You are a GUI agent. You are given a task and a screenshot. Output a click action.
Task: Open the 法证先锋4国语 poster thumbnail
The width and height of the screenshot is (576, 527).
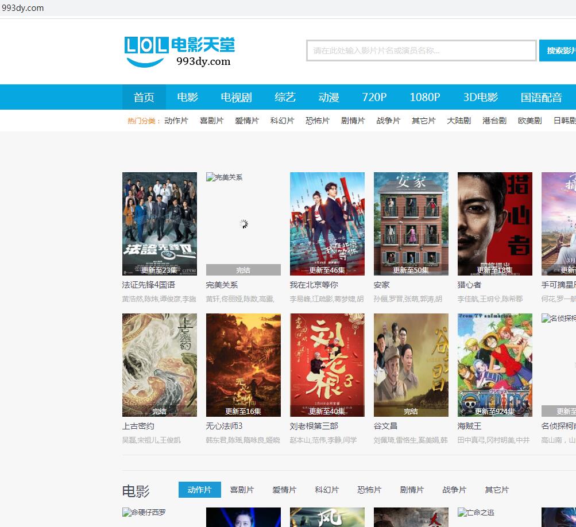159,223
